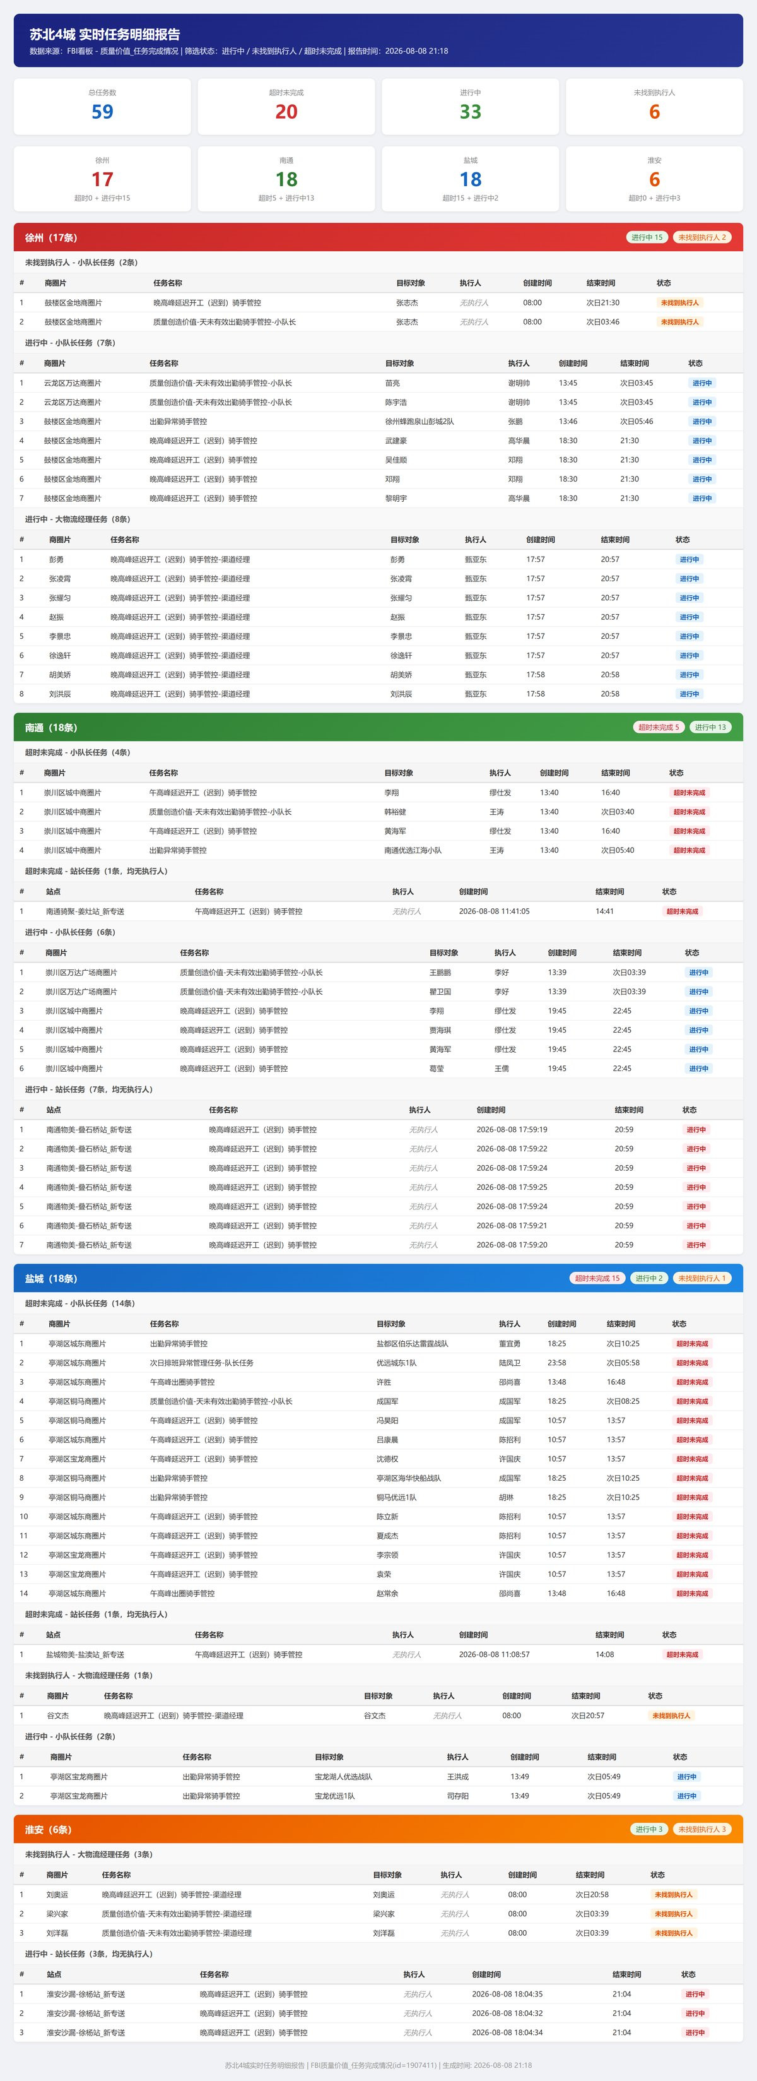
Task: Click creation time 2026-08-08 17:59:19
Action: pyautogui.click(x=512, y=1130)
